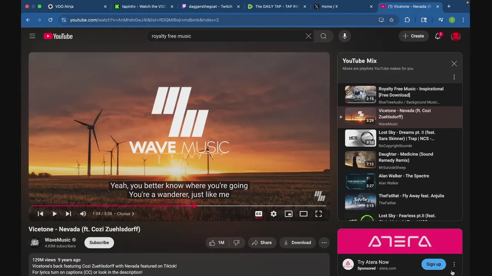
Task: Play Daughter - Medicine remix
Action: (400, 160)
